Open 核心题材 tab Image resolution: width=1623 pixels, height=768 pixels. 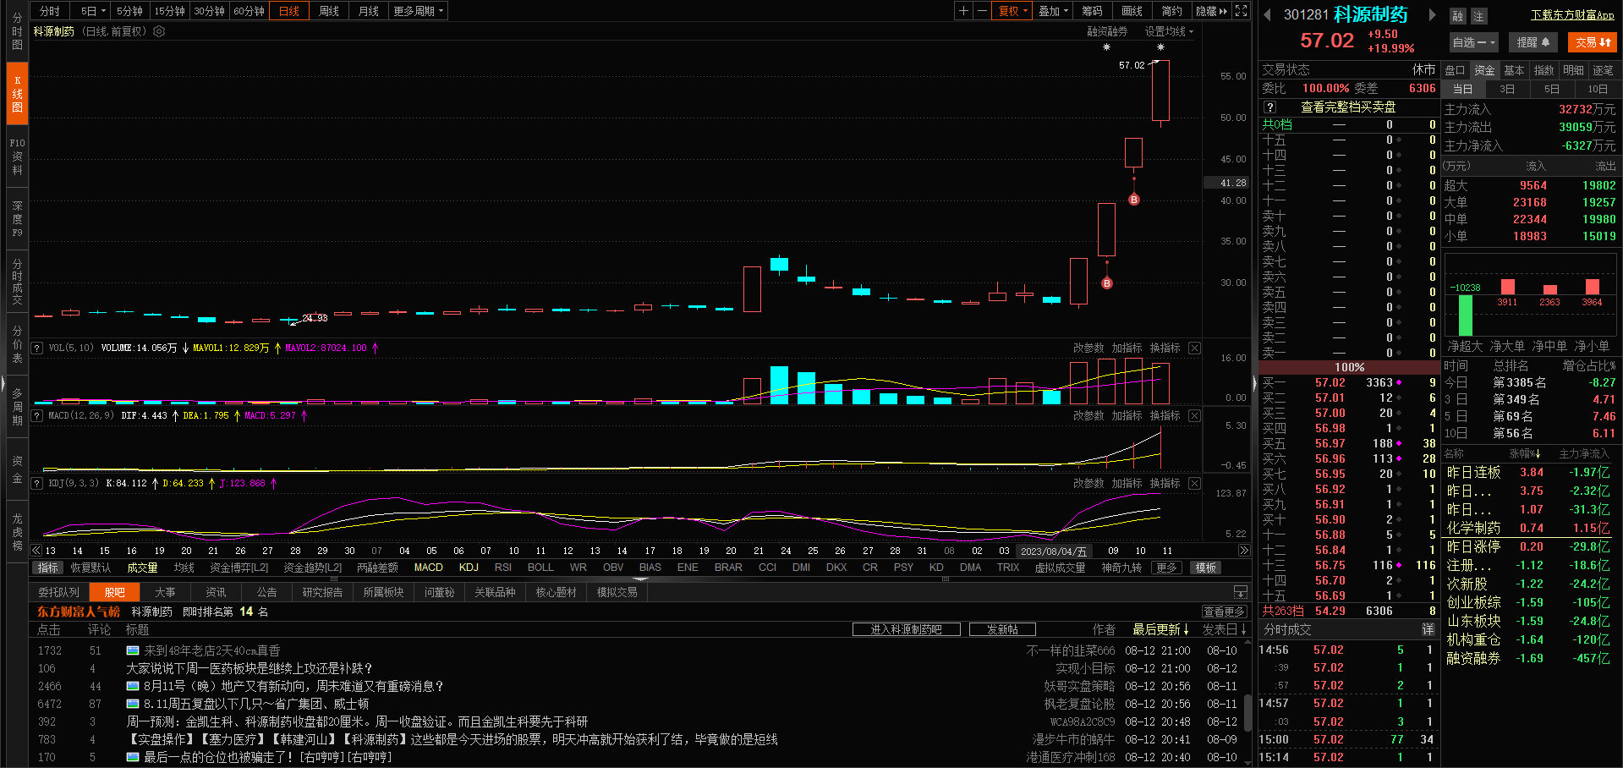(x=556, y=592)
